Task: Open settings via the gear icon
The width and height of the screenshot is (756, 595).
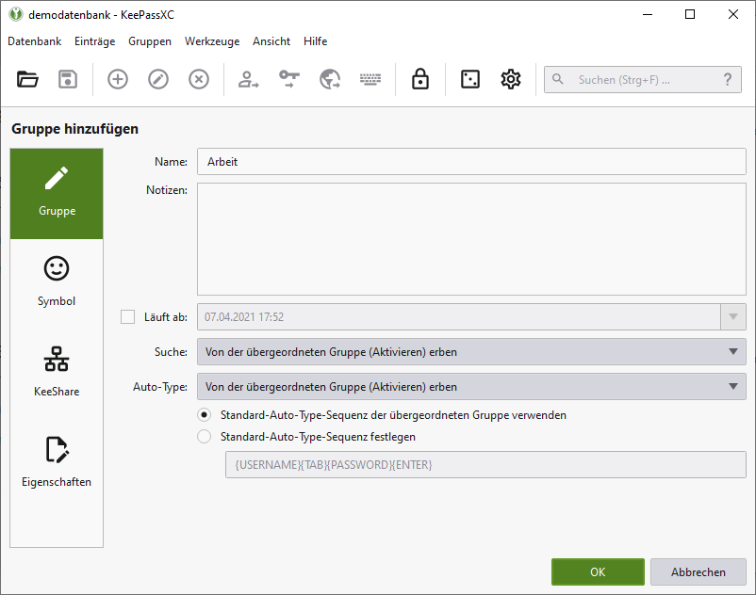Action: click(511, 80)
